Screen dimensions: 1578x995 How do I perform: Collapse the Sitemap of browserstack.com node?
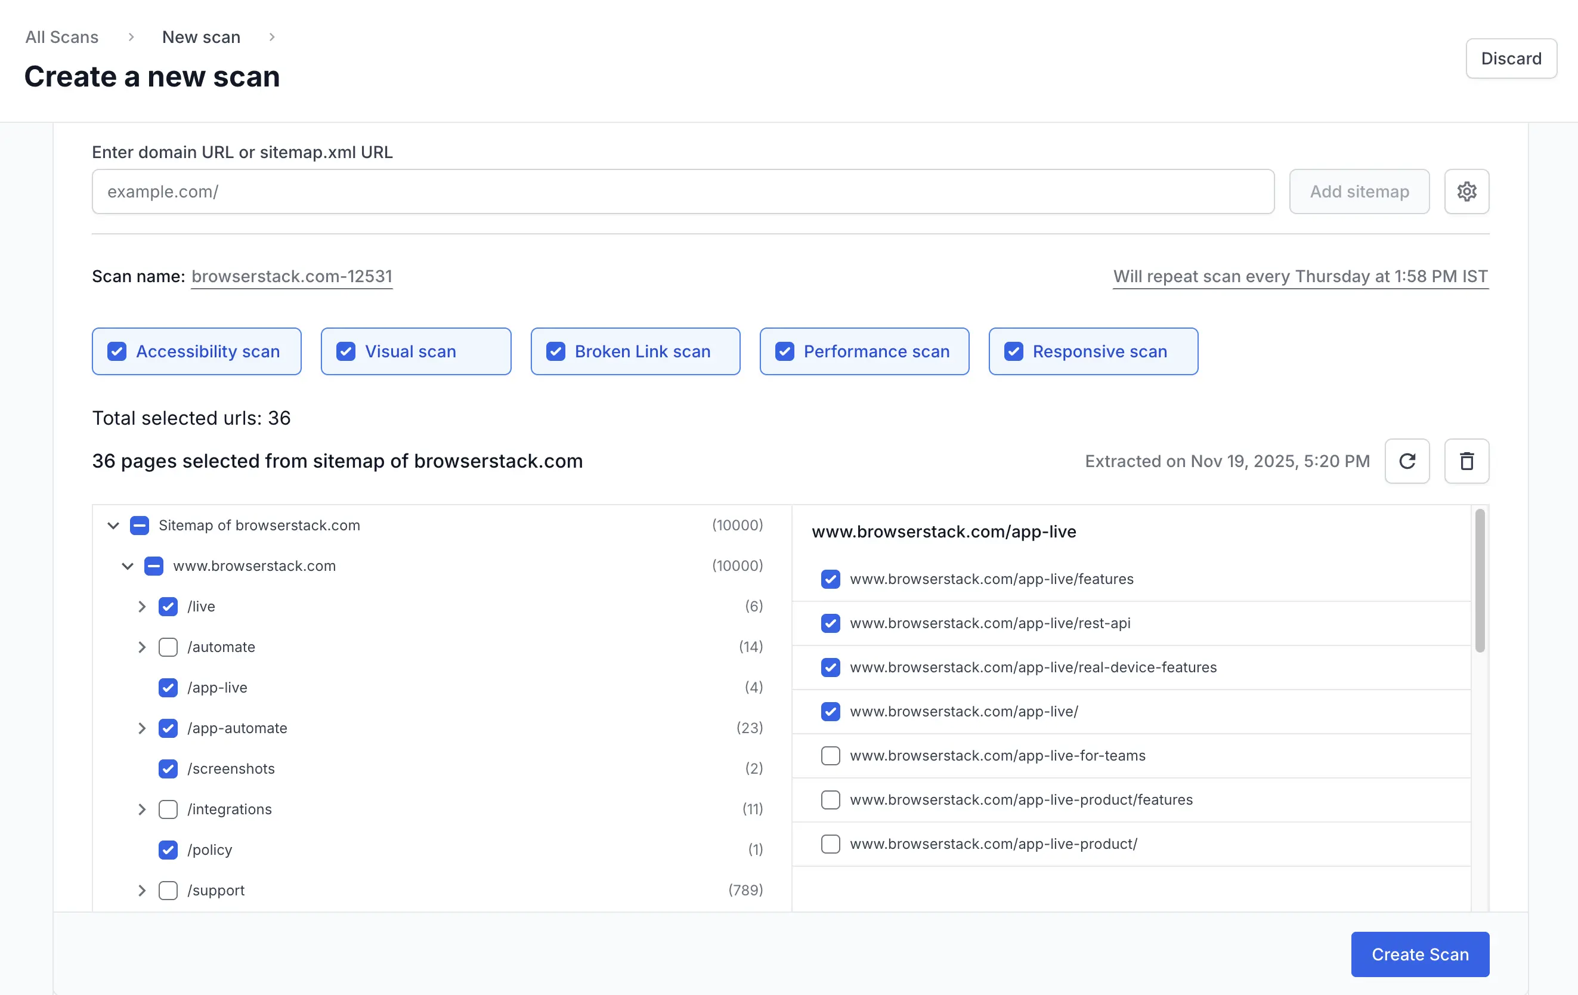[113, 525]
